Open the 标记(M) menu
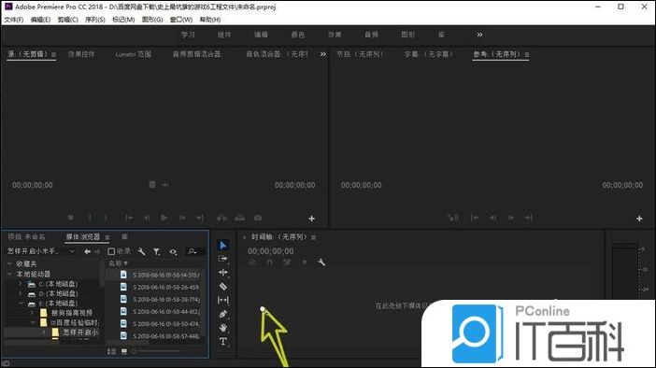This screenshot has width=656, height=368. (123, 20)
